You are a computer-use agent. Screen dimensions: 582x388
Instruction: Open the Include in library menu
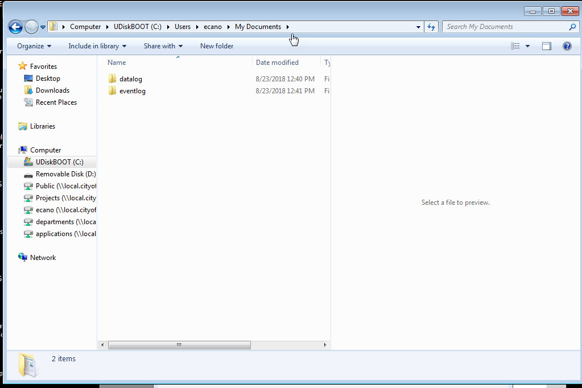pos(97,46)
